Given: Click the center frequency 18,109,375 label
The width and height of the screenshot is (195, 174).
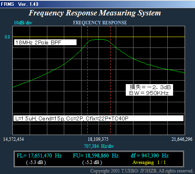Looking at the screenshot, I should pos(98,139).
